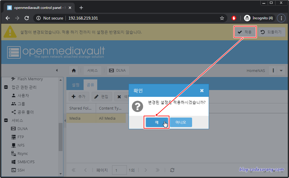
Task: Bookmark the page with the star icon
Action: pos(222,18)
